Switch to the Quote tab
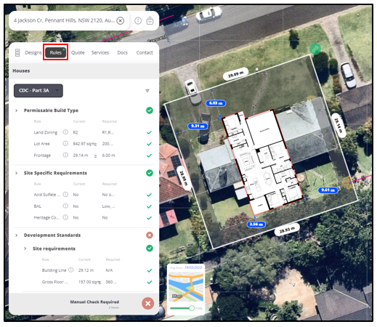 (78, 52)
